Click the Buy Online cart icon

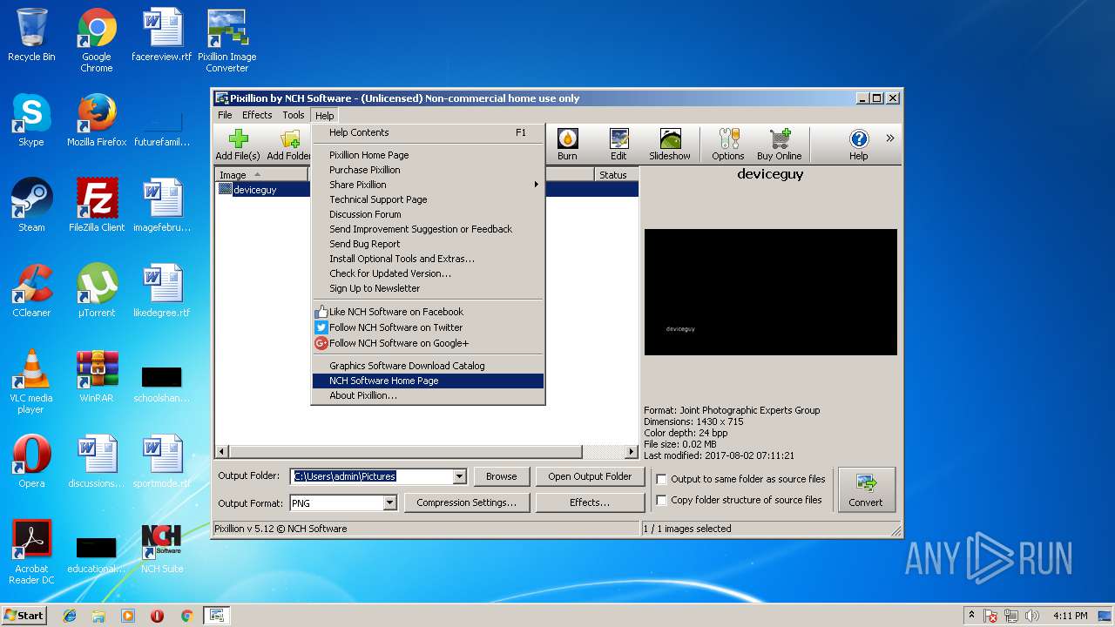click(x=779, y=145)
